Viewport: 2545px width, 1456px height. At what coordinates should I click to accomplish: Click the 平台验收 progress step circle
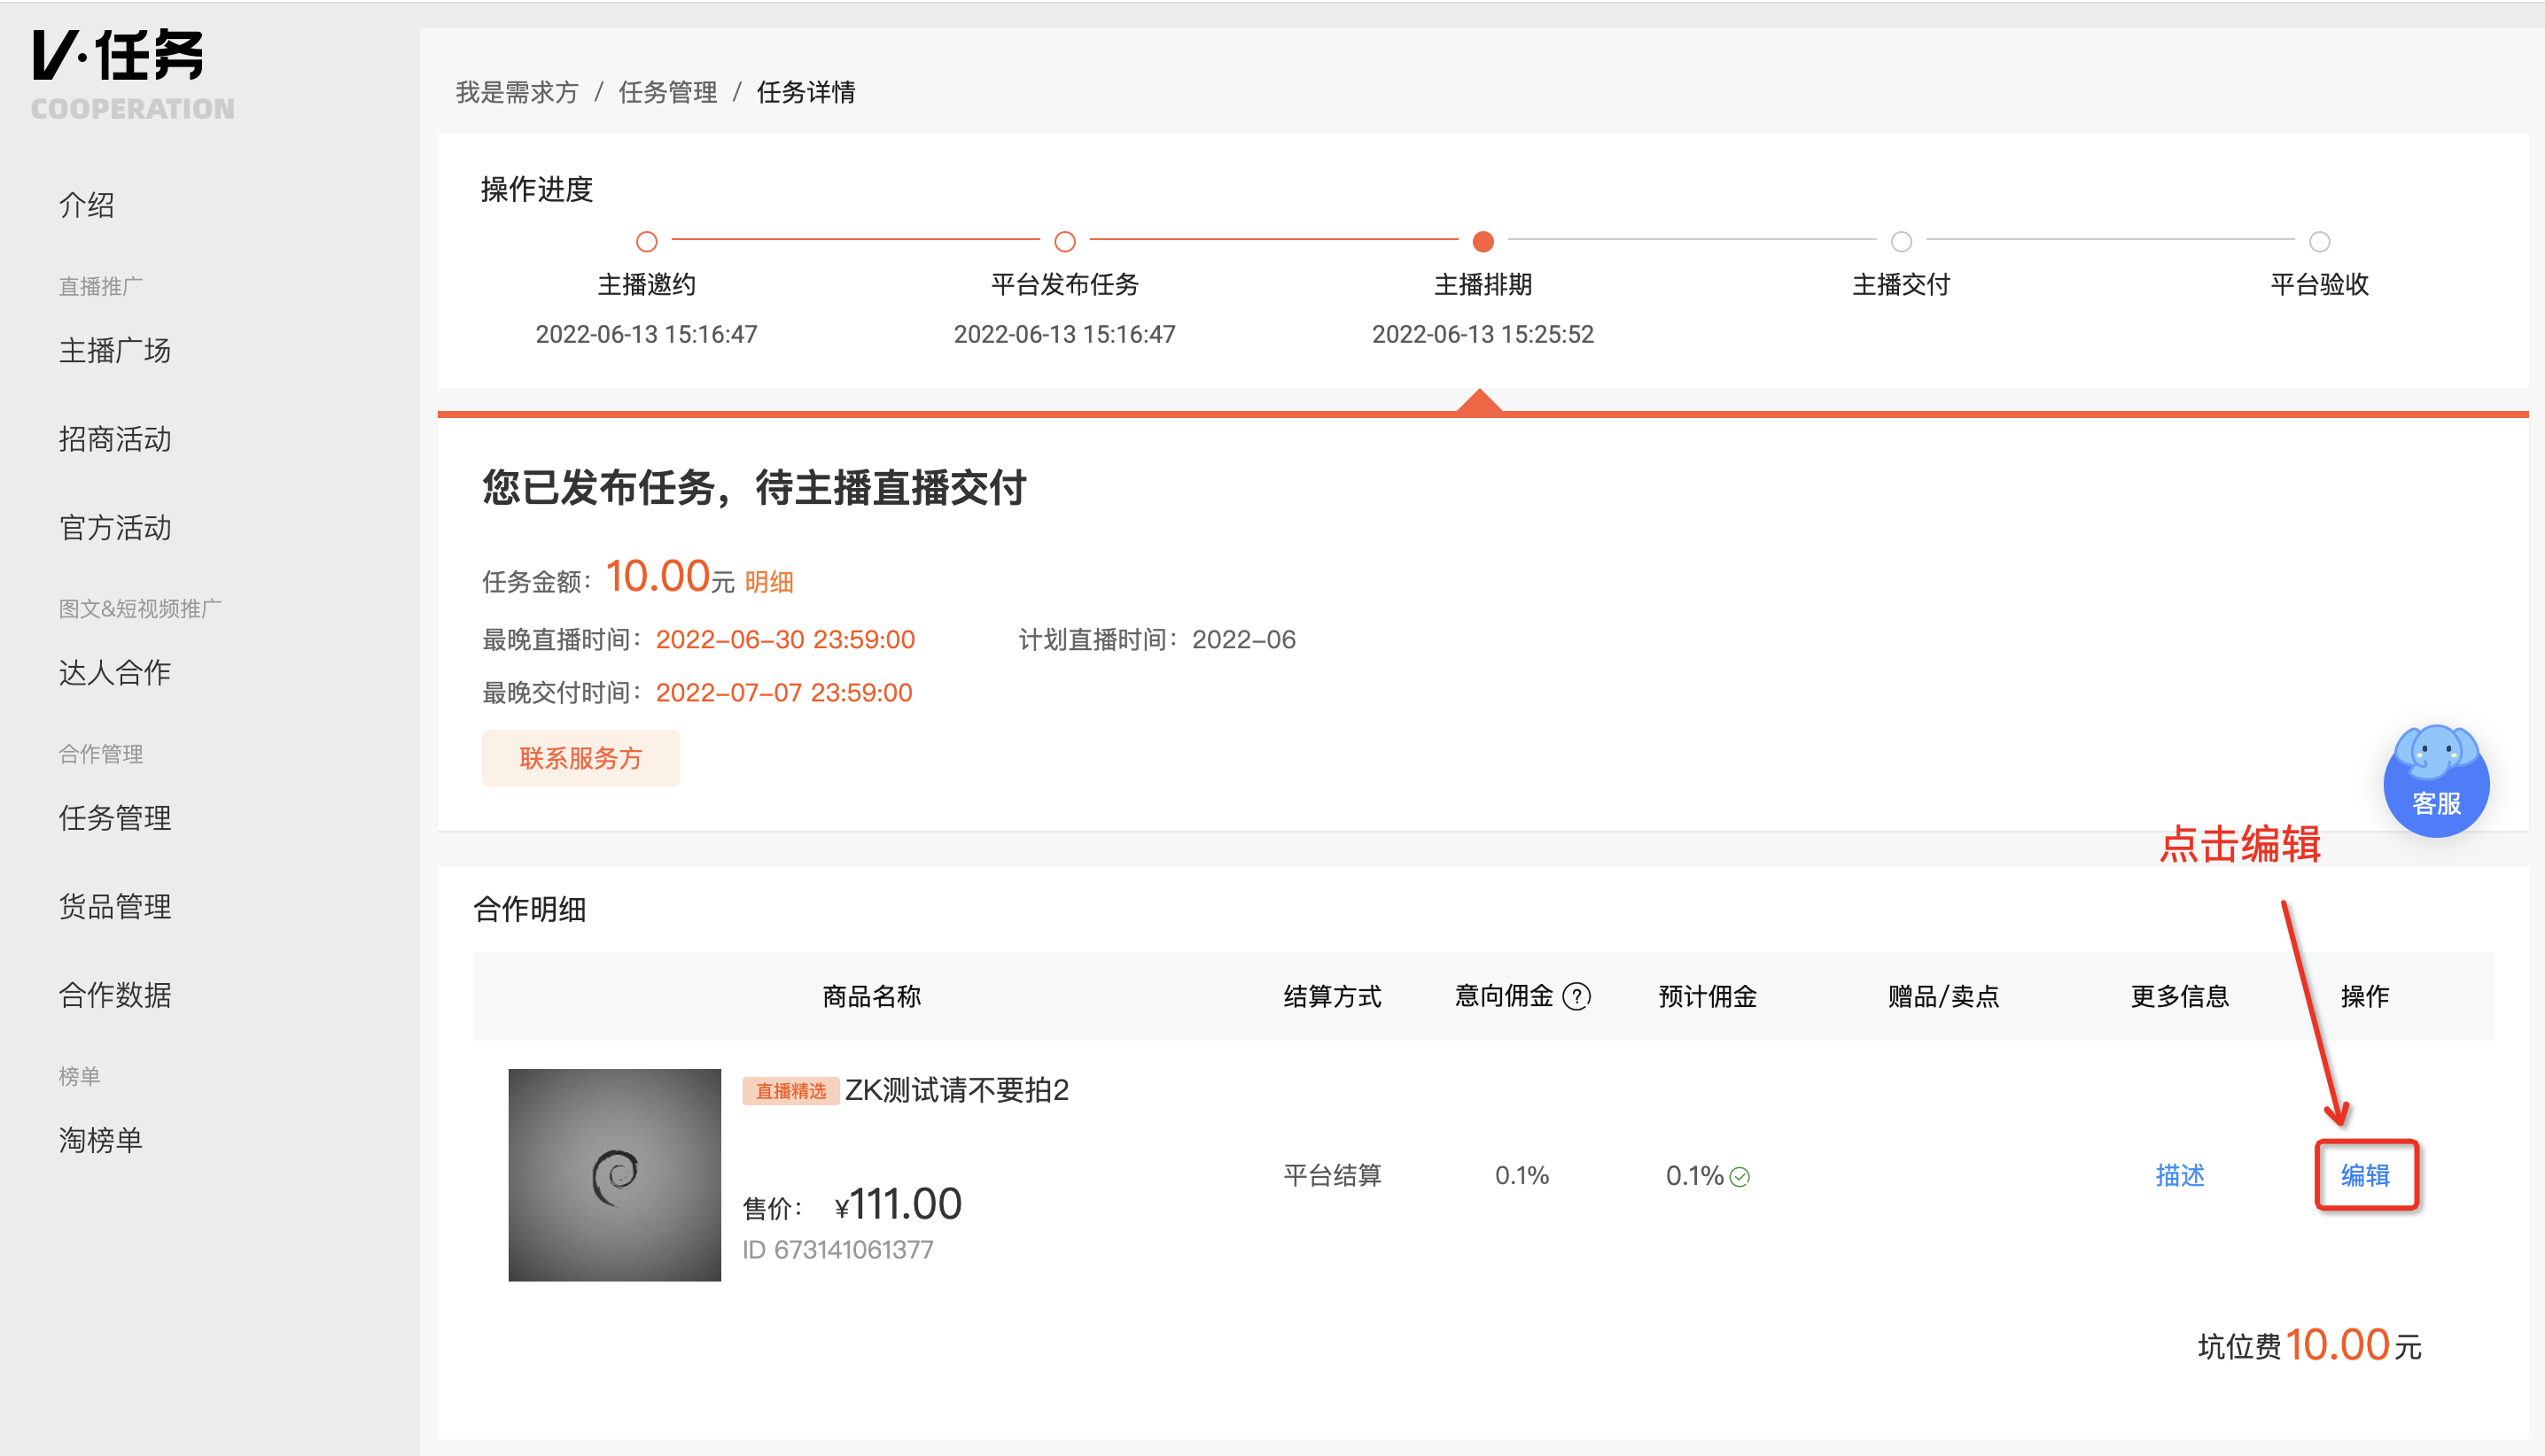(2319, 241)
